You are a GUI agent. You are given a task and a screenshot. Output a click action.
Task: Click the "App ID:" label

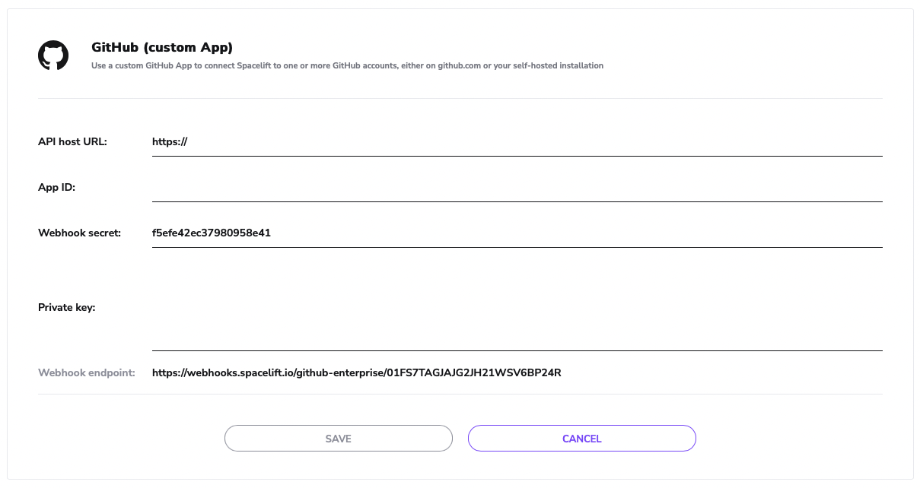click(x=56, y=187)
